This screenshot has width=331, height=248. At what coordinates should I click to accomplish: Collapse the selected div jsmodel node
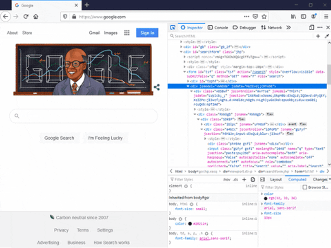188,86
